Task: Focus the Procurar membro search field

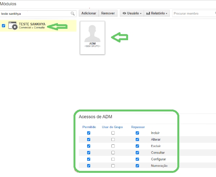Action: pos(194,14)
